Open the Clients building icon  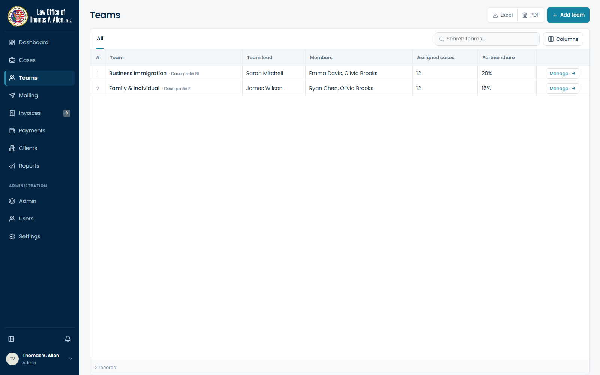pyautogui.click(x=12, y=148)
